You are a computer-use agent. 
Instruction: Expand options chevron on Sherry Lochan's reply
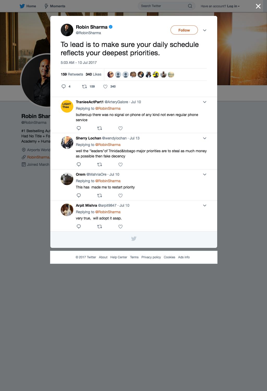click(x=205, y=138)
